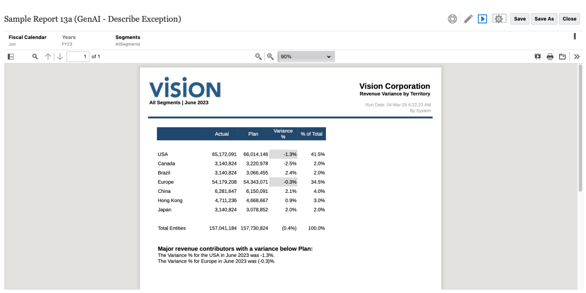Click the page number input field
This screenshot has width=586, height=293.
[78, 57]
